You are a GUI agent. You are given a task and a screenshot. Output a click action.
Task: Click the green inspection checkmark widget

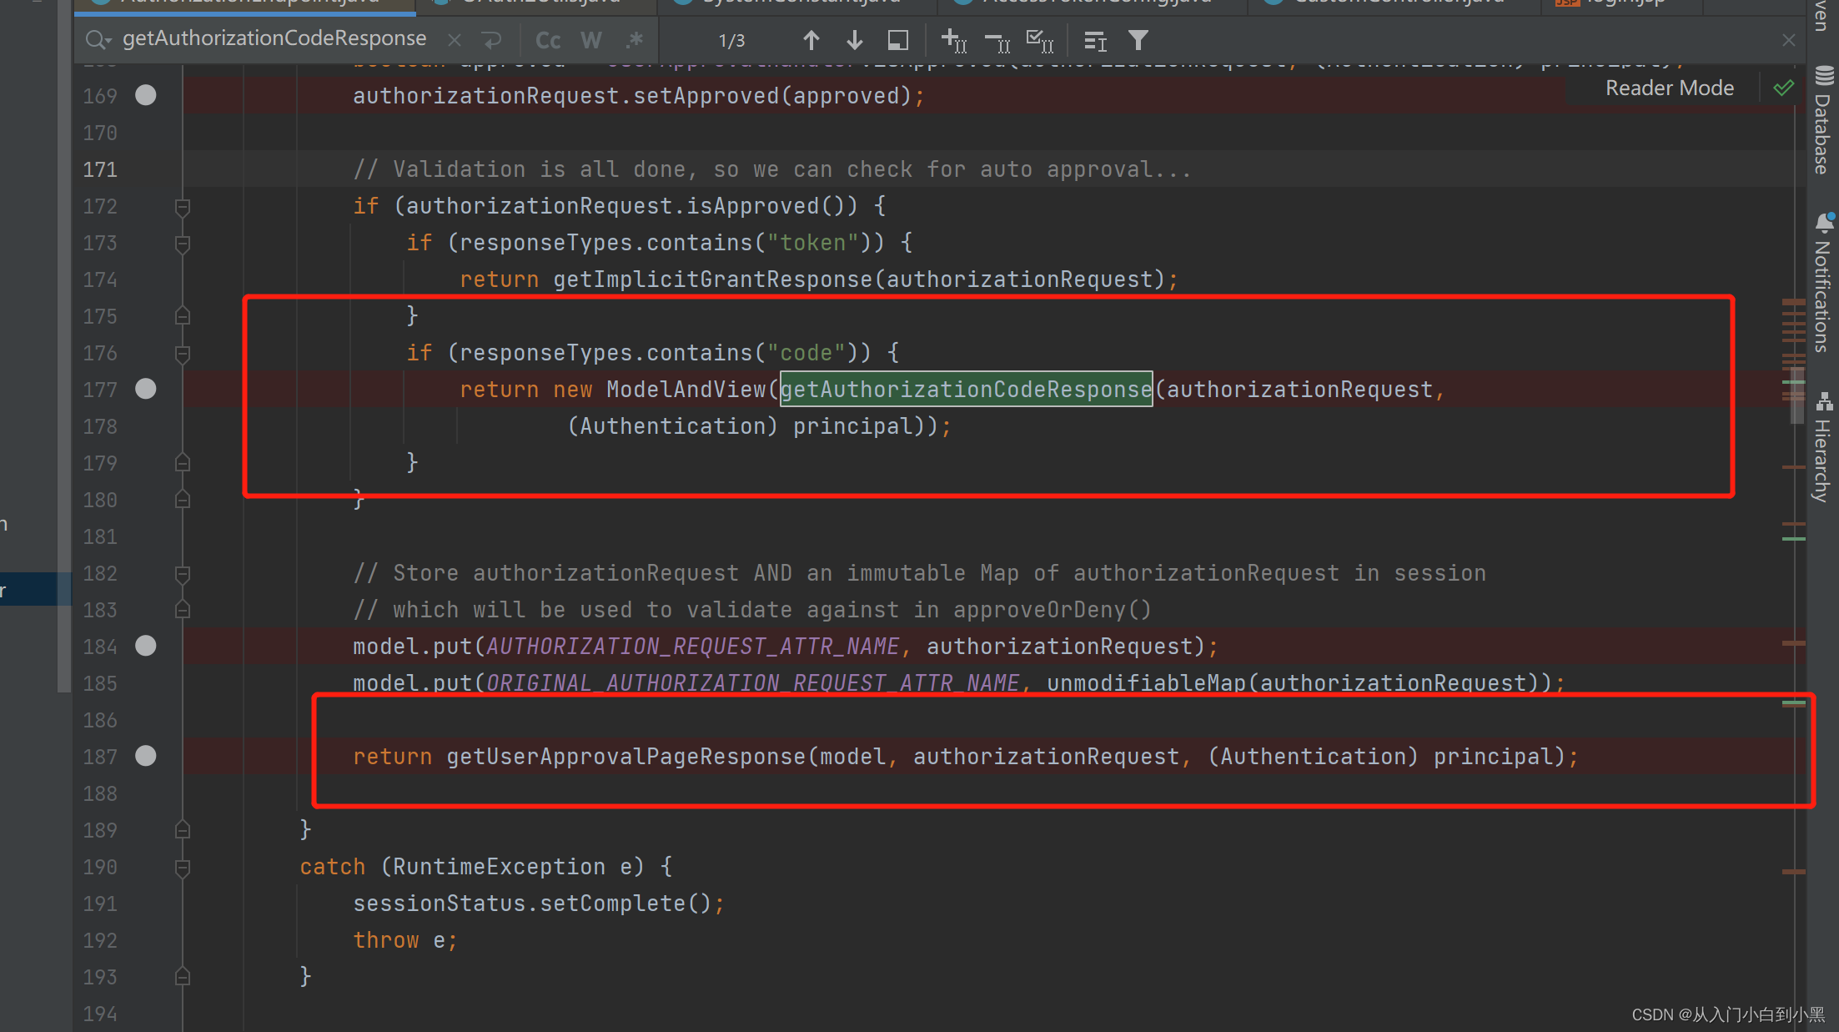1783,88
